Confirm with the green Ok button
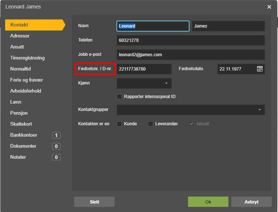The width and height of the screenshot is (278, 212). tap(208, 202)
